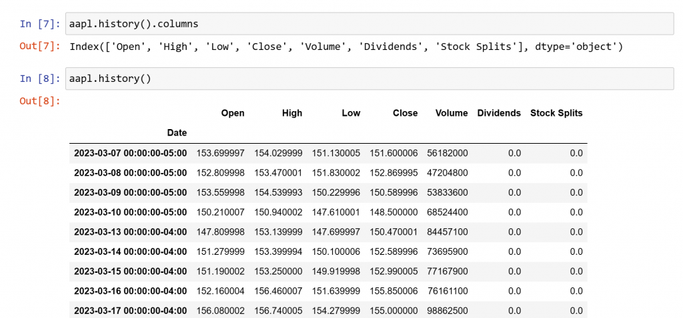Screen dimensions: 683x318
Task: Click the In [7] prompt label
Action: pyautogui.click(x=40, y=24)
